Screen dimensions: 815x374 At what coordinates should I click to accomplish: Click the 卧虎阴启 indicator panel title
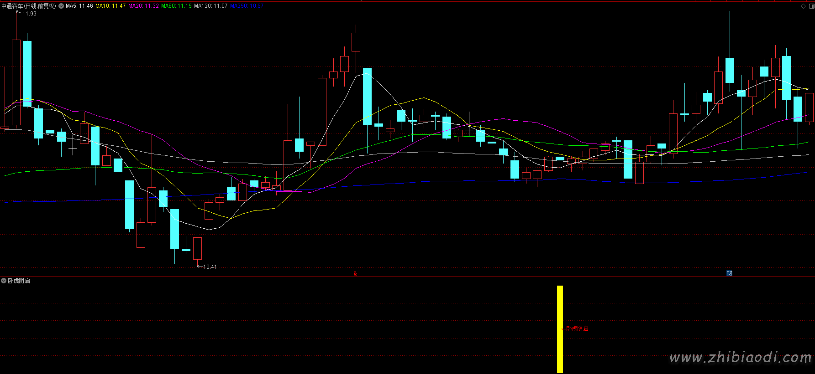point(19,281)
